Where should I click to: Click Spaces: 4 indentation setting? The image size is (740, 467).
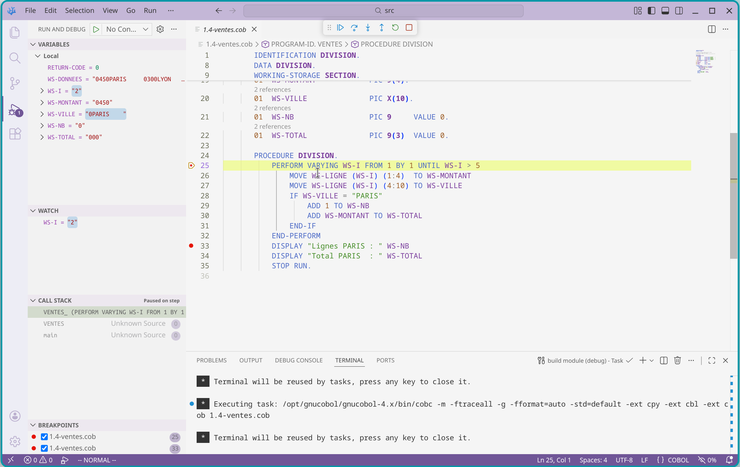(x=593, y=460)
